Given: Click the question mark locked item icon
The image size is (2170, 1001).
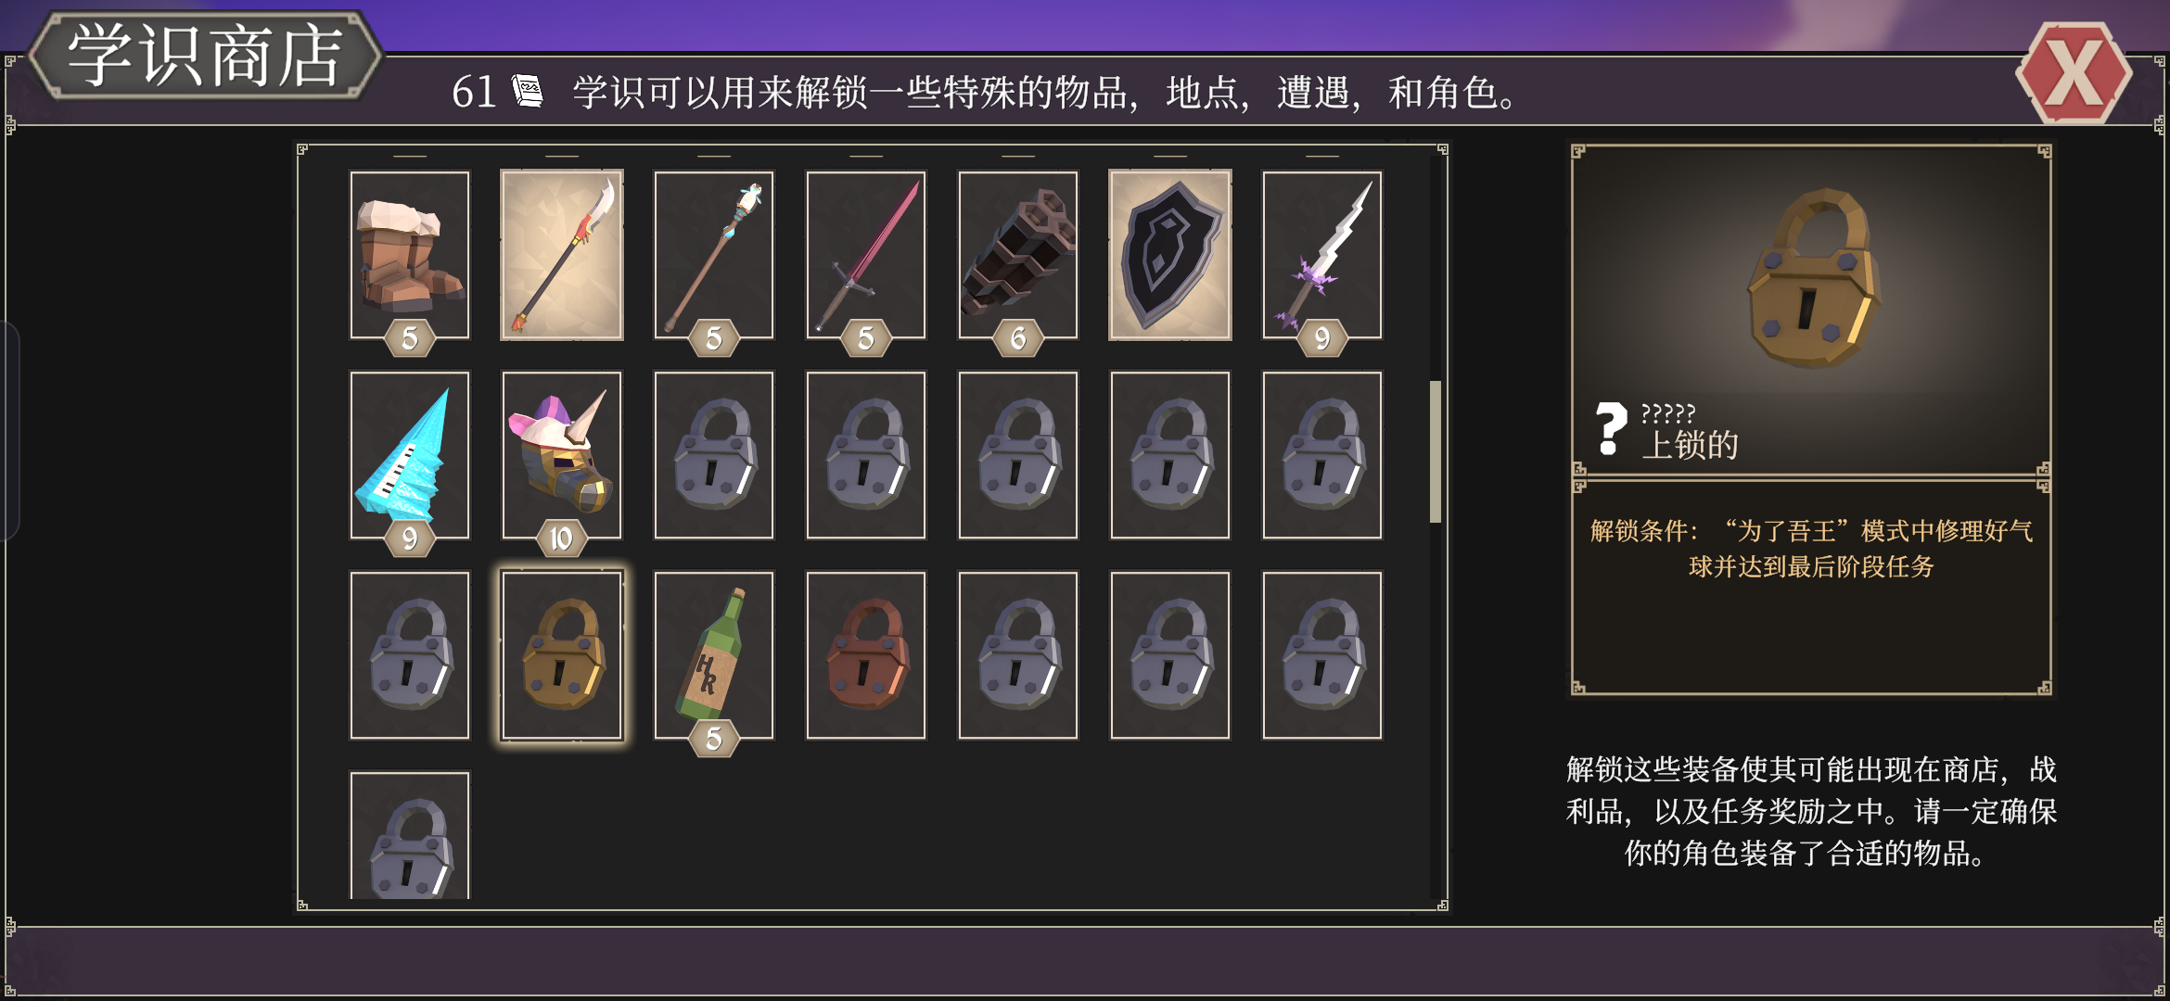Looking at the screenshot, I should click(1611, 428).
